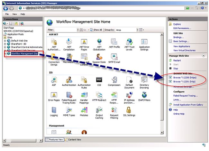Open the ASP feature icon
The height and width of the screenshot is (151, 209).
(54, 81)
